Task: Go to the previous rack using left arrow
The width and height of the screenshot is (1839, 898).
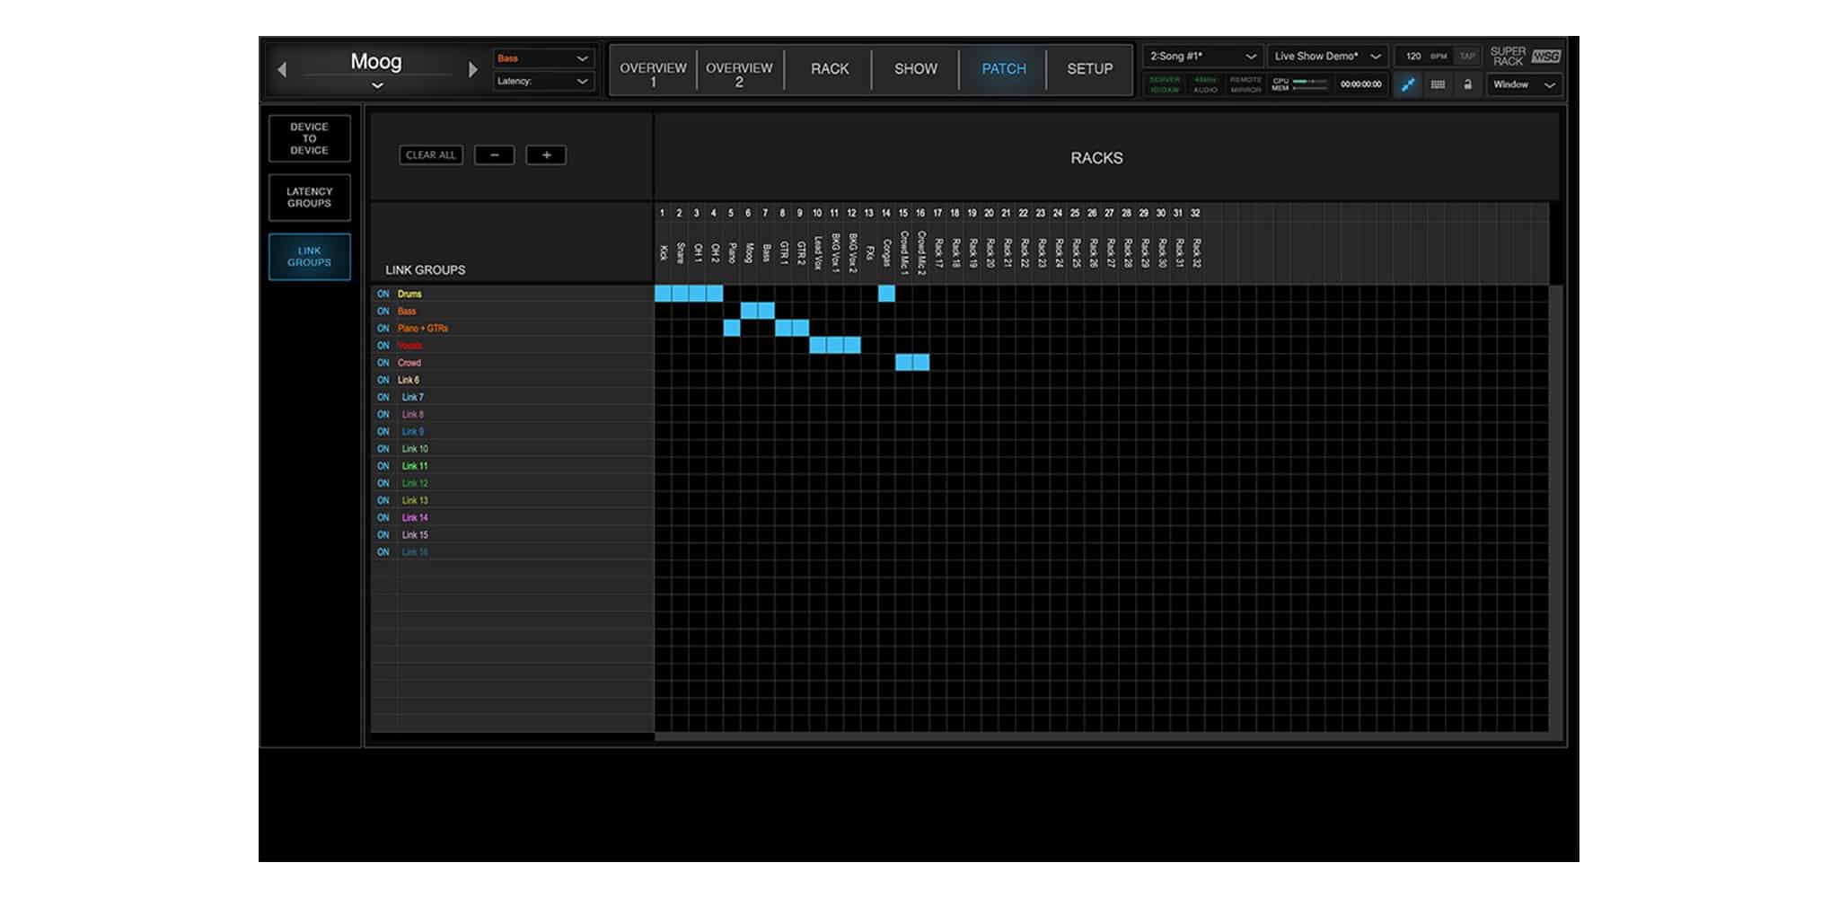Action: pyautogui.click(x=282, y=69)
